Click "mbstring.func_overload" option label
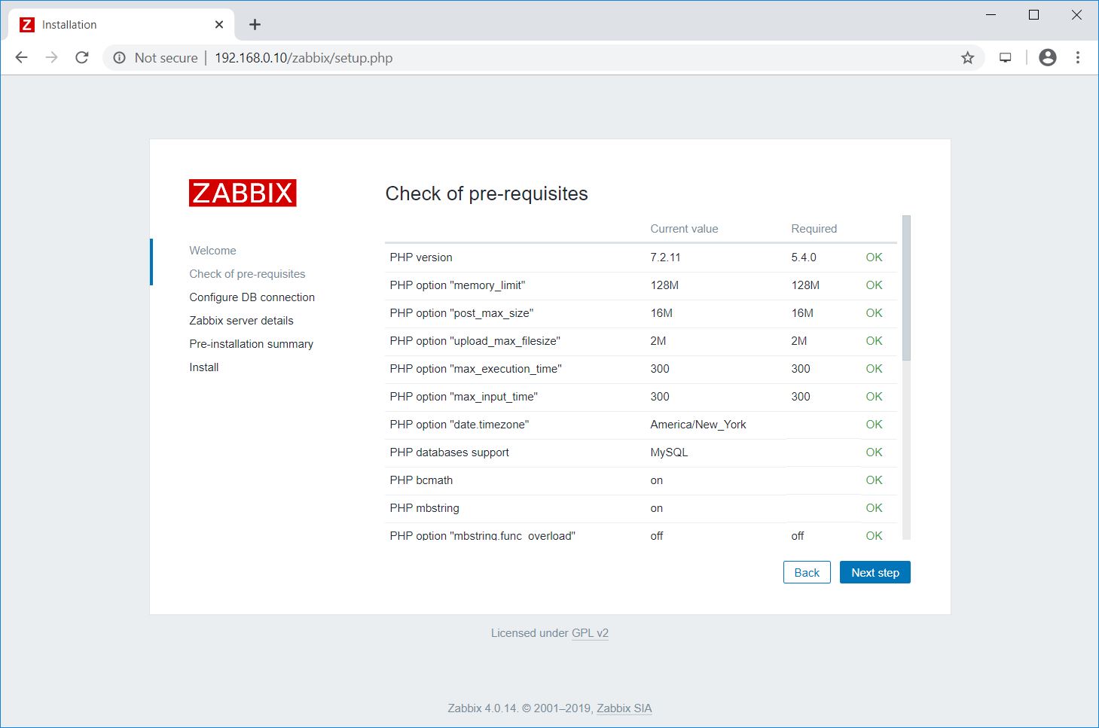The width and height of the screenshot is (1099, 728). tap(482, 535)
